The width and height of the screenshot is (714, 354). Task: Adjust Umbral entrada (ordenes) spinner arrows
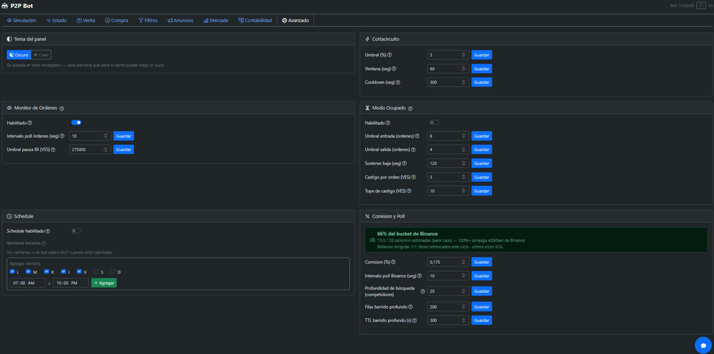click(x=464, y=136)
